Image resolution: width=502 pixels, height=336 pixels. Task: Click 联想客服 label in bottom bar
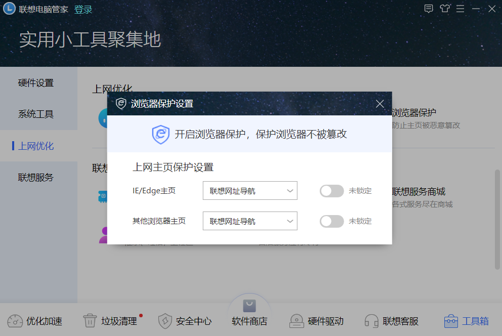coord(400,321)
